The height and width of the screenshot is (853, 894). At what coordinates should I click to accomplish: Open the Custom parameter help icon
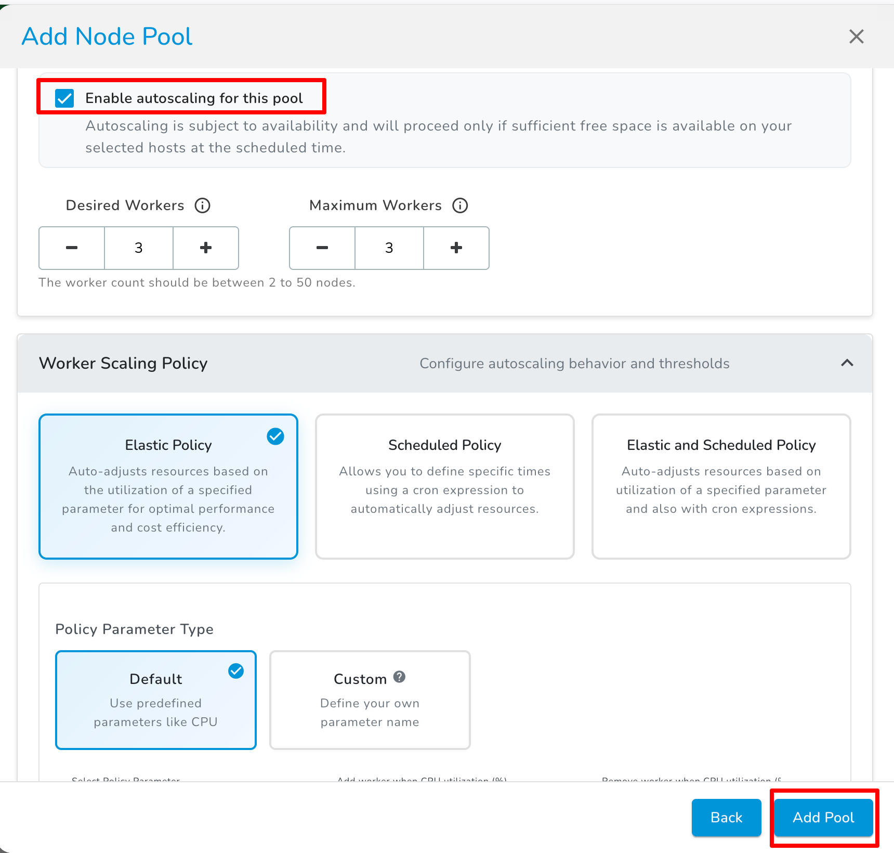[399, 677]
